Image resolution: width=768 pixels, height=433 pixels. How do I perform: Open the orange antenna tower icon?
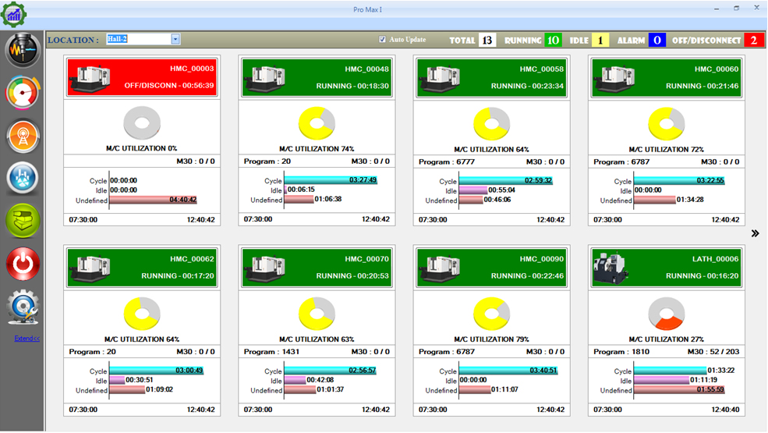pyautogui.click(x=23, y=137)
